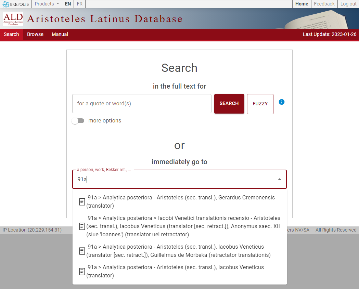Image resolution: width=359 pixels, height=289 pixels.
Task: Click the Brepolis logo at top left
Action: [x=16, y=4]
